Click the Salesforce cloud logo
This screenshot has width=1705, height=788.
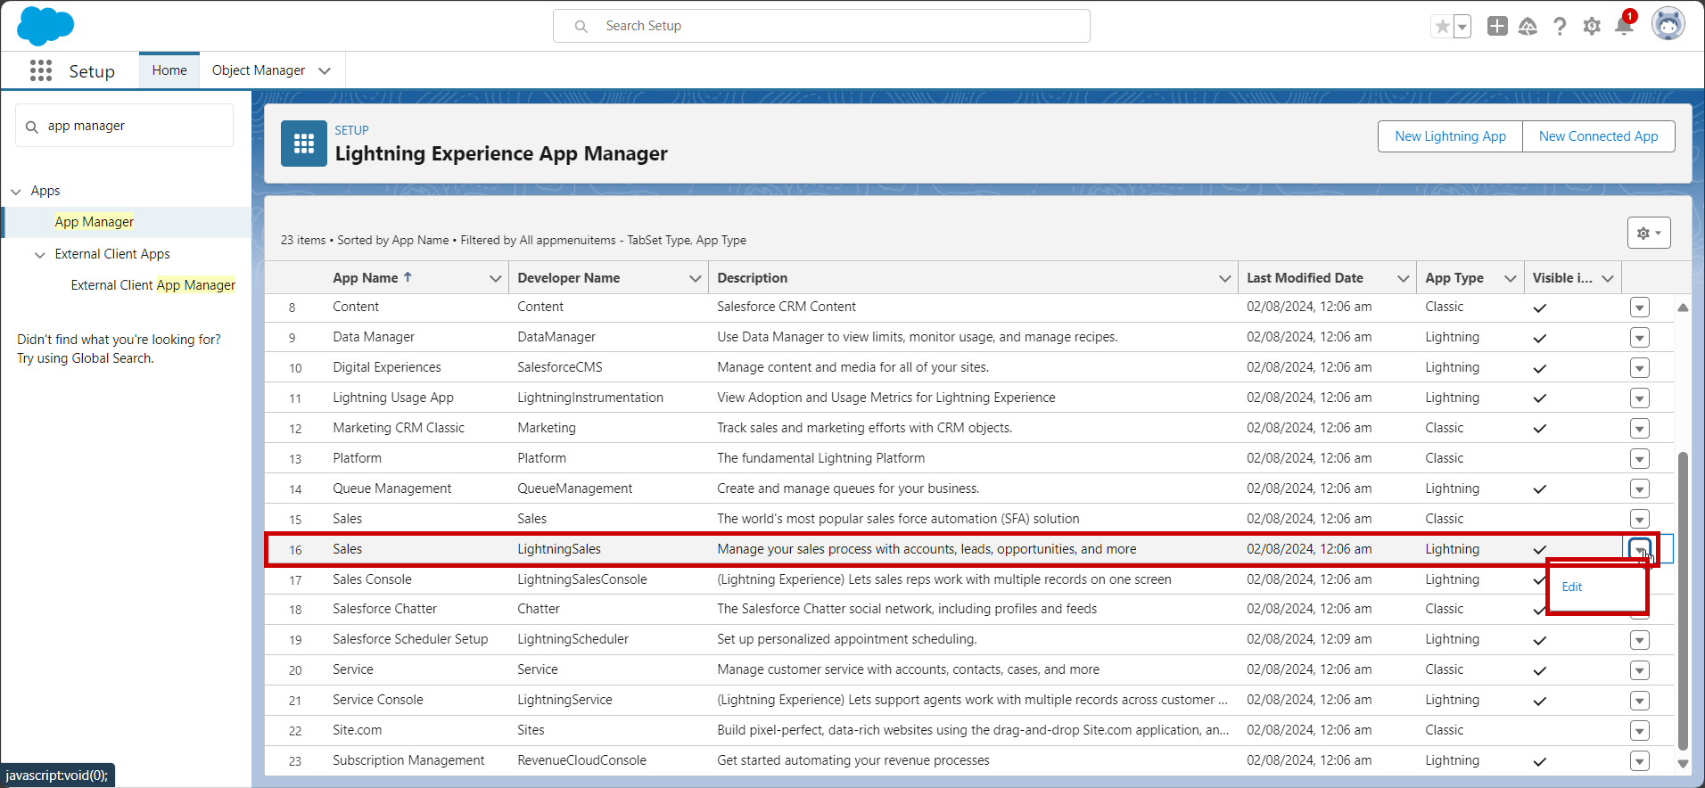tap(45, 26)
